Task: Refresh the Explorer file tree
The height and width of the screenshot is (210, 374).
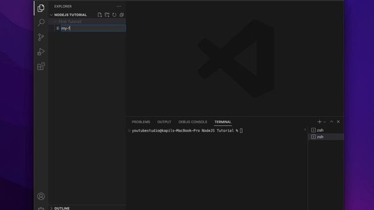Action: [115, 15]
